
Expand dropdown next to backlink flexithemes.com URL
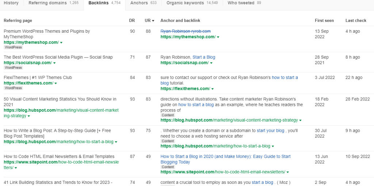click(x=213, y=89)
